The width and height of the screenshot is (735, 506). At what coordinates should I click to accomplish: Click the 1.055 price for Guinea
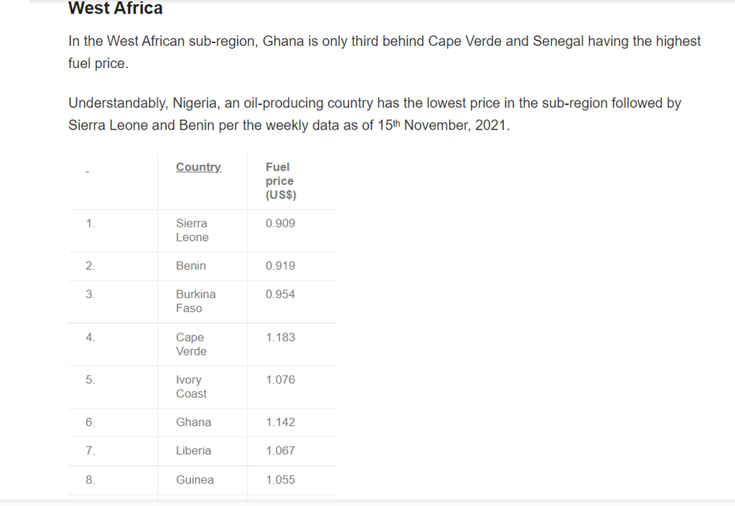(x=281, y=479)
